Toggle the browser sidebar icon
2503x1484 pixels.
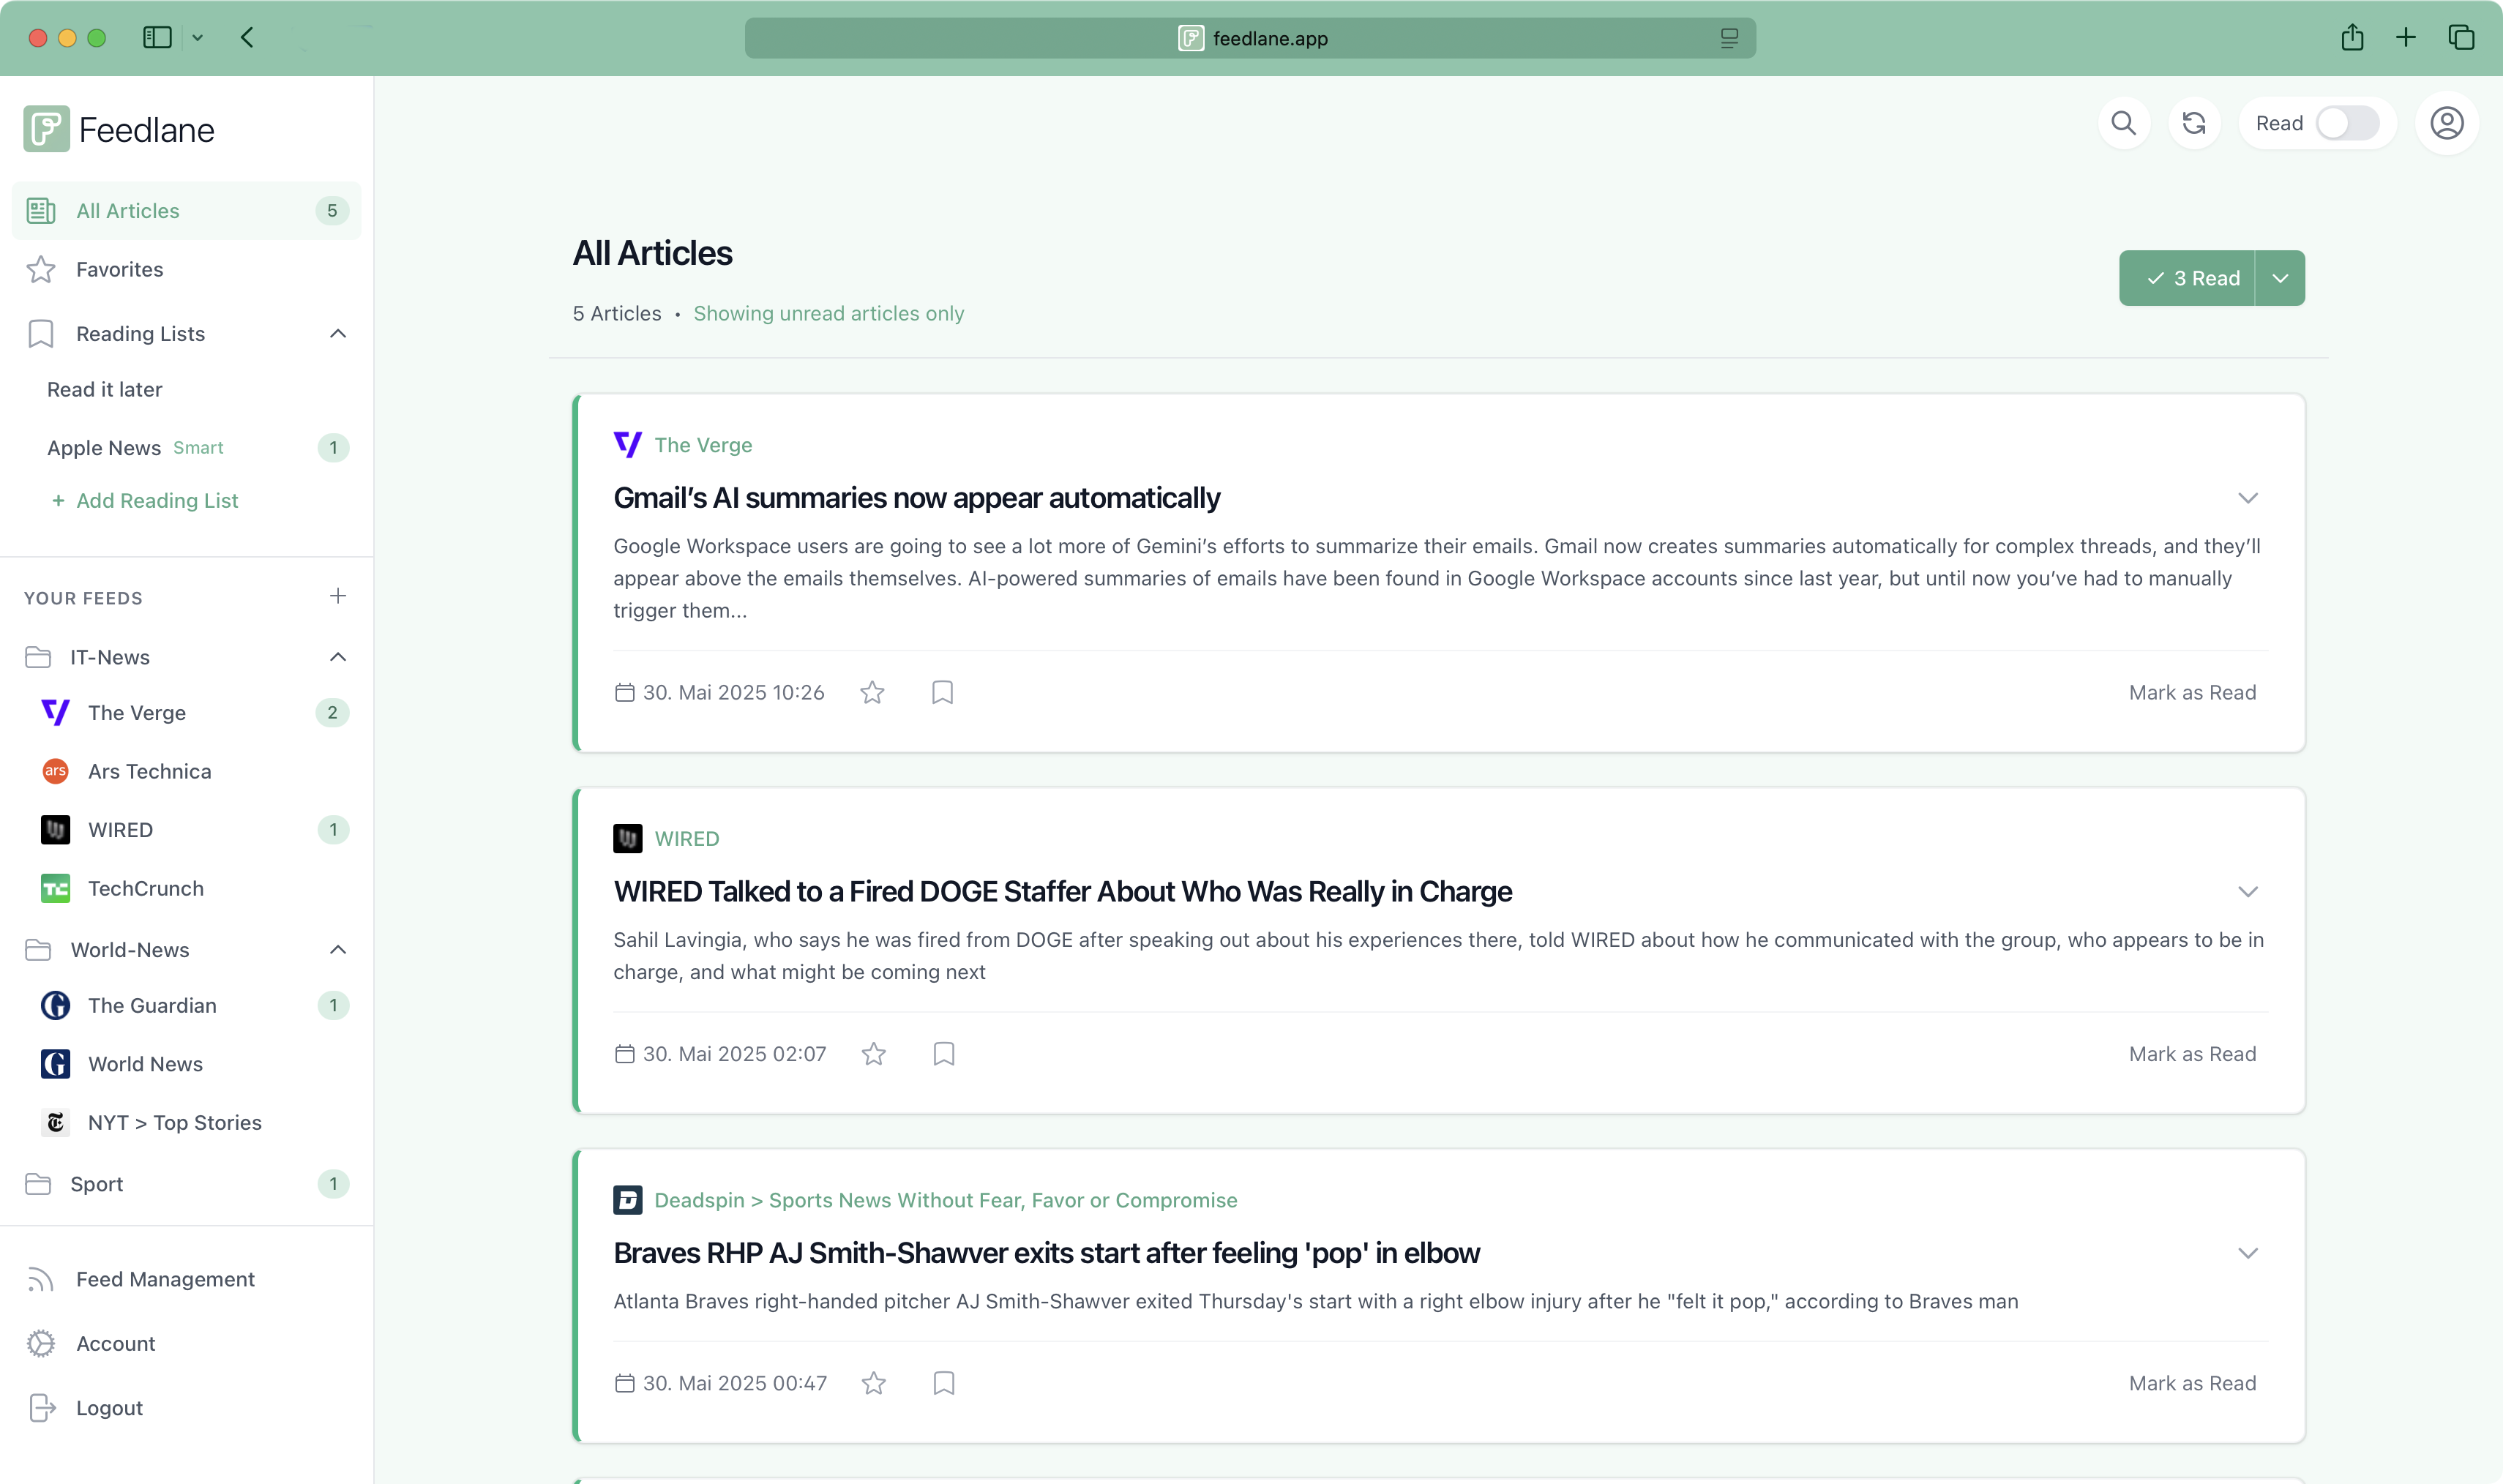pos(157,38)
